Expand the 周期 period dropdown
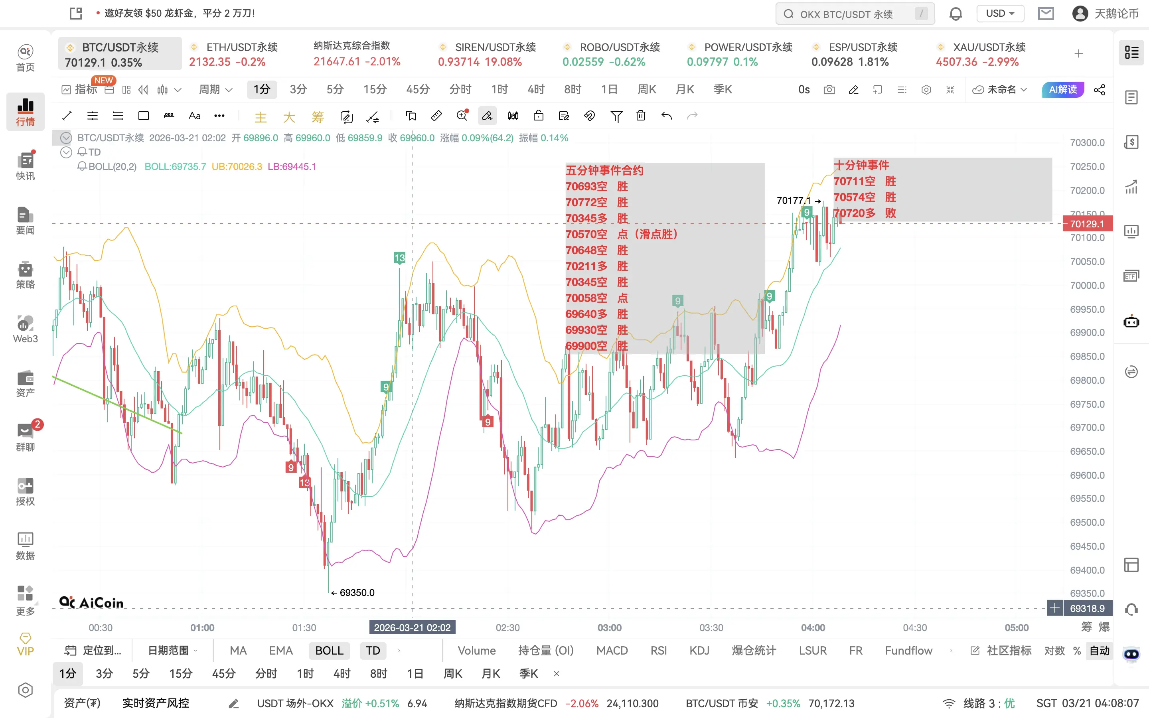 point(215,89)
